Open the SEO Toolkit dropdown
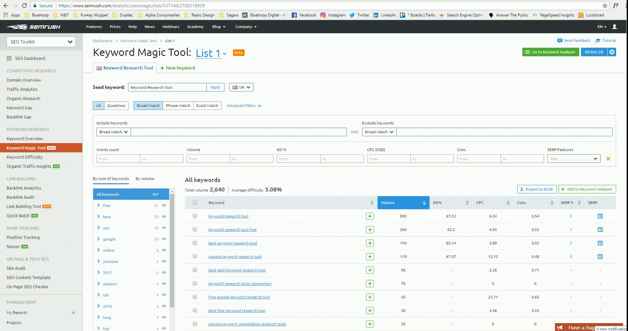628x331 pixels. [x=41, y=42]
